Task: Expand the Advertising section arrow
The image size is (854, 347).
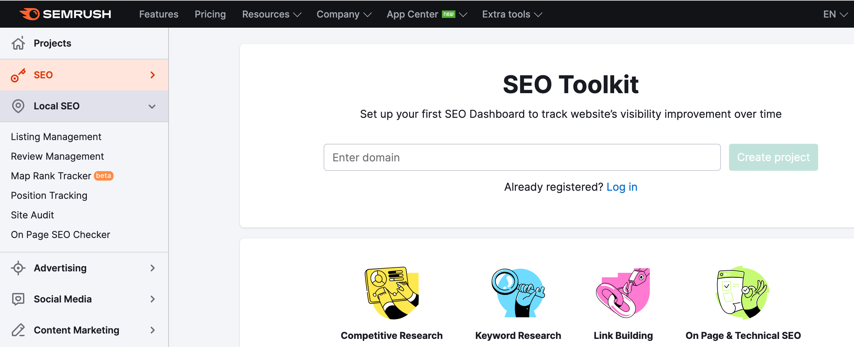Action: click(x=153, y=268)
